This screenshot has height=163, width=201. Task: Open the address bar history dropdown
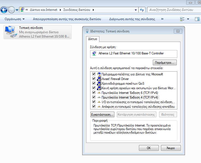136,10
